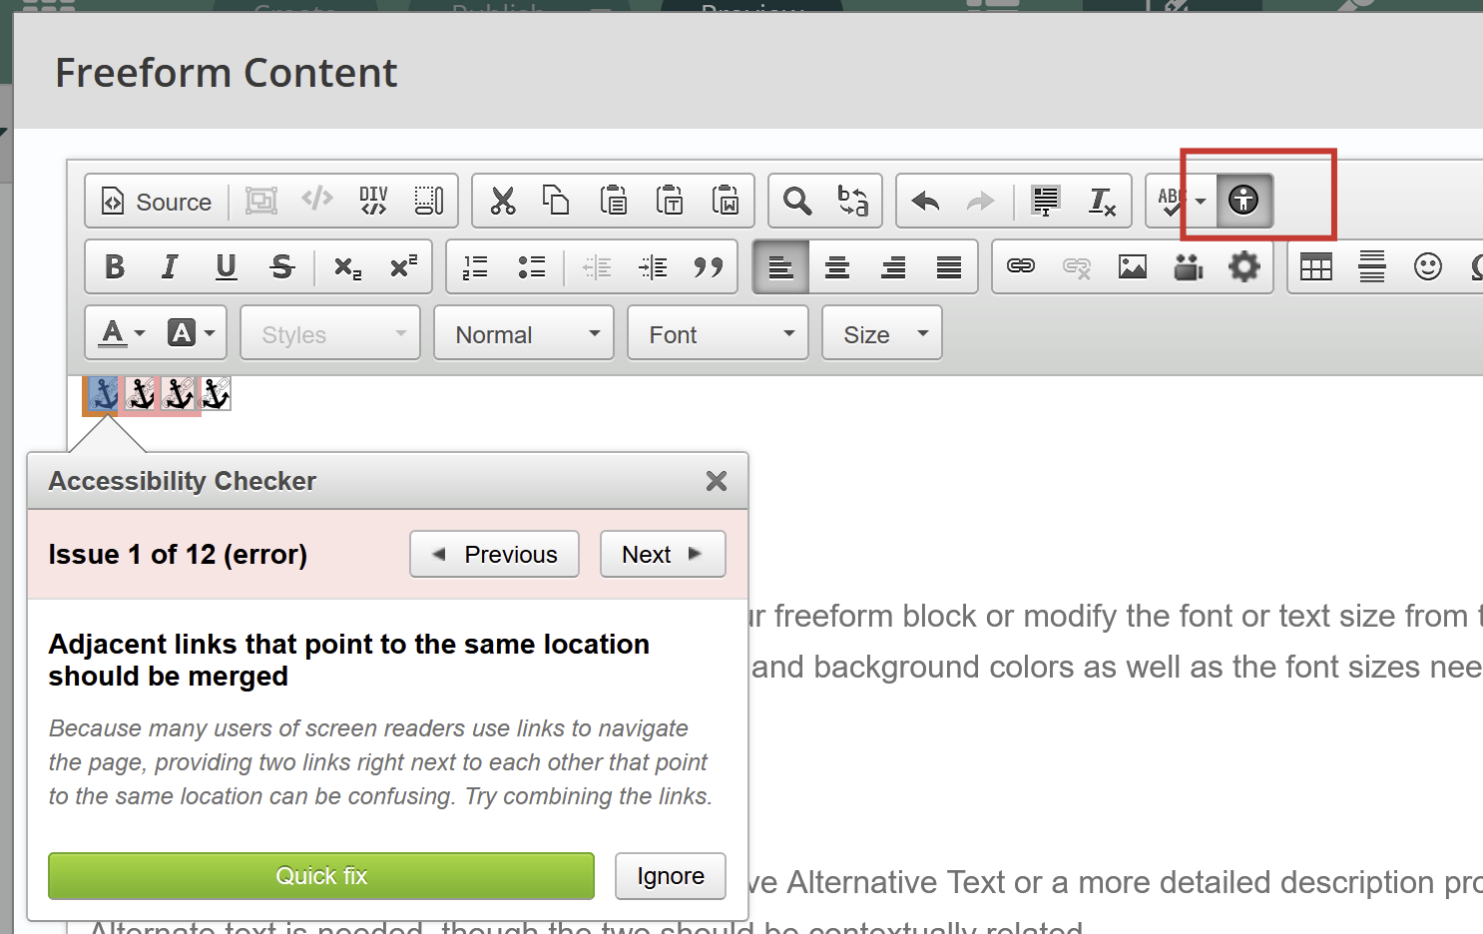Go to the Next issue

click(663, 554)
